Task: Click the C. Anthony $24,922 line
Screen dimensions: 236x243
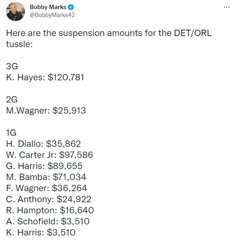Action: [x=48, y=199]
